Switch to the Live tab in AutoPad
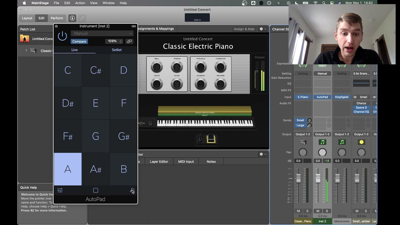Image resolution: width=400 pixels, height=225 pixels. [74, 50]
